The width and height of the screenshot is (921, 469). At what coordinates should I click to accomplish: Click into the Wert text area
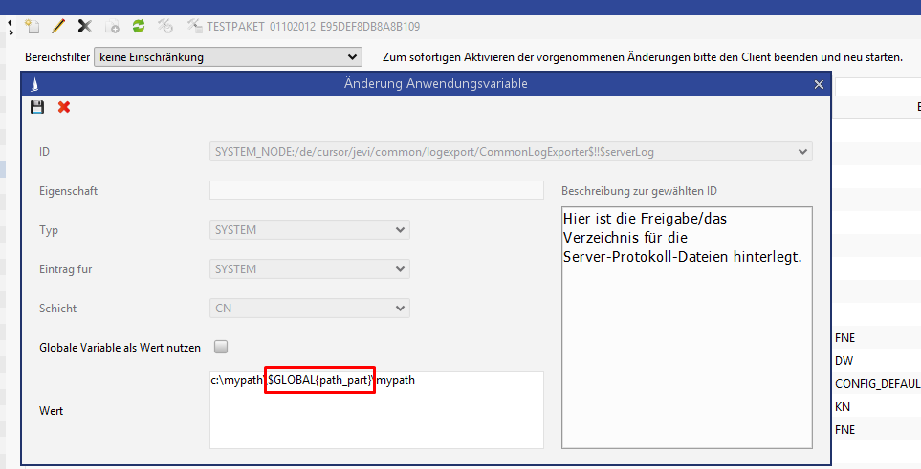tap(377, 420)
